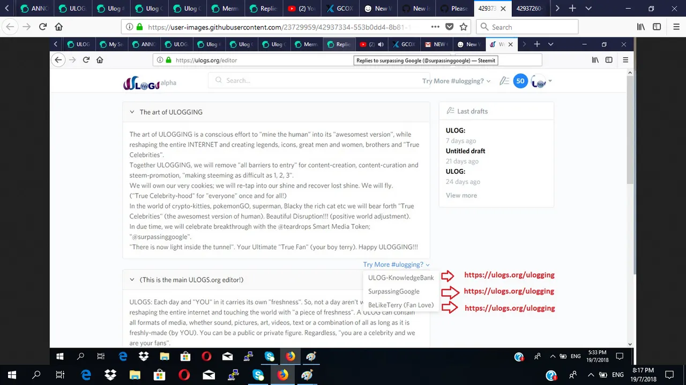
Task: Collapse '(This is the main ULOGS.org editor!)' section
Action: coord(132,280)
